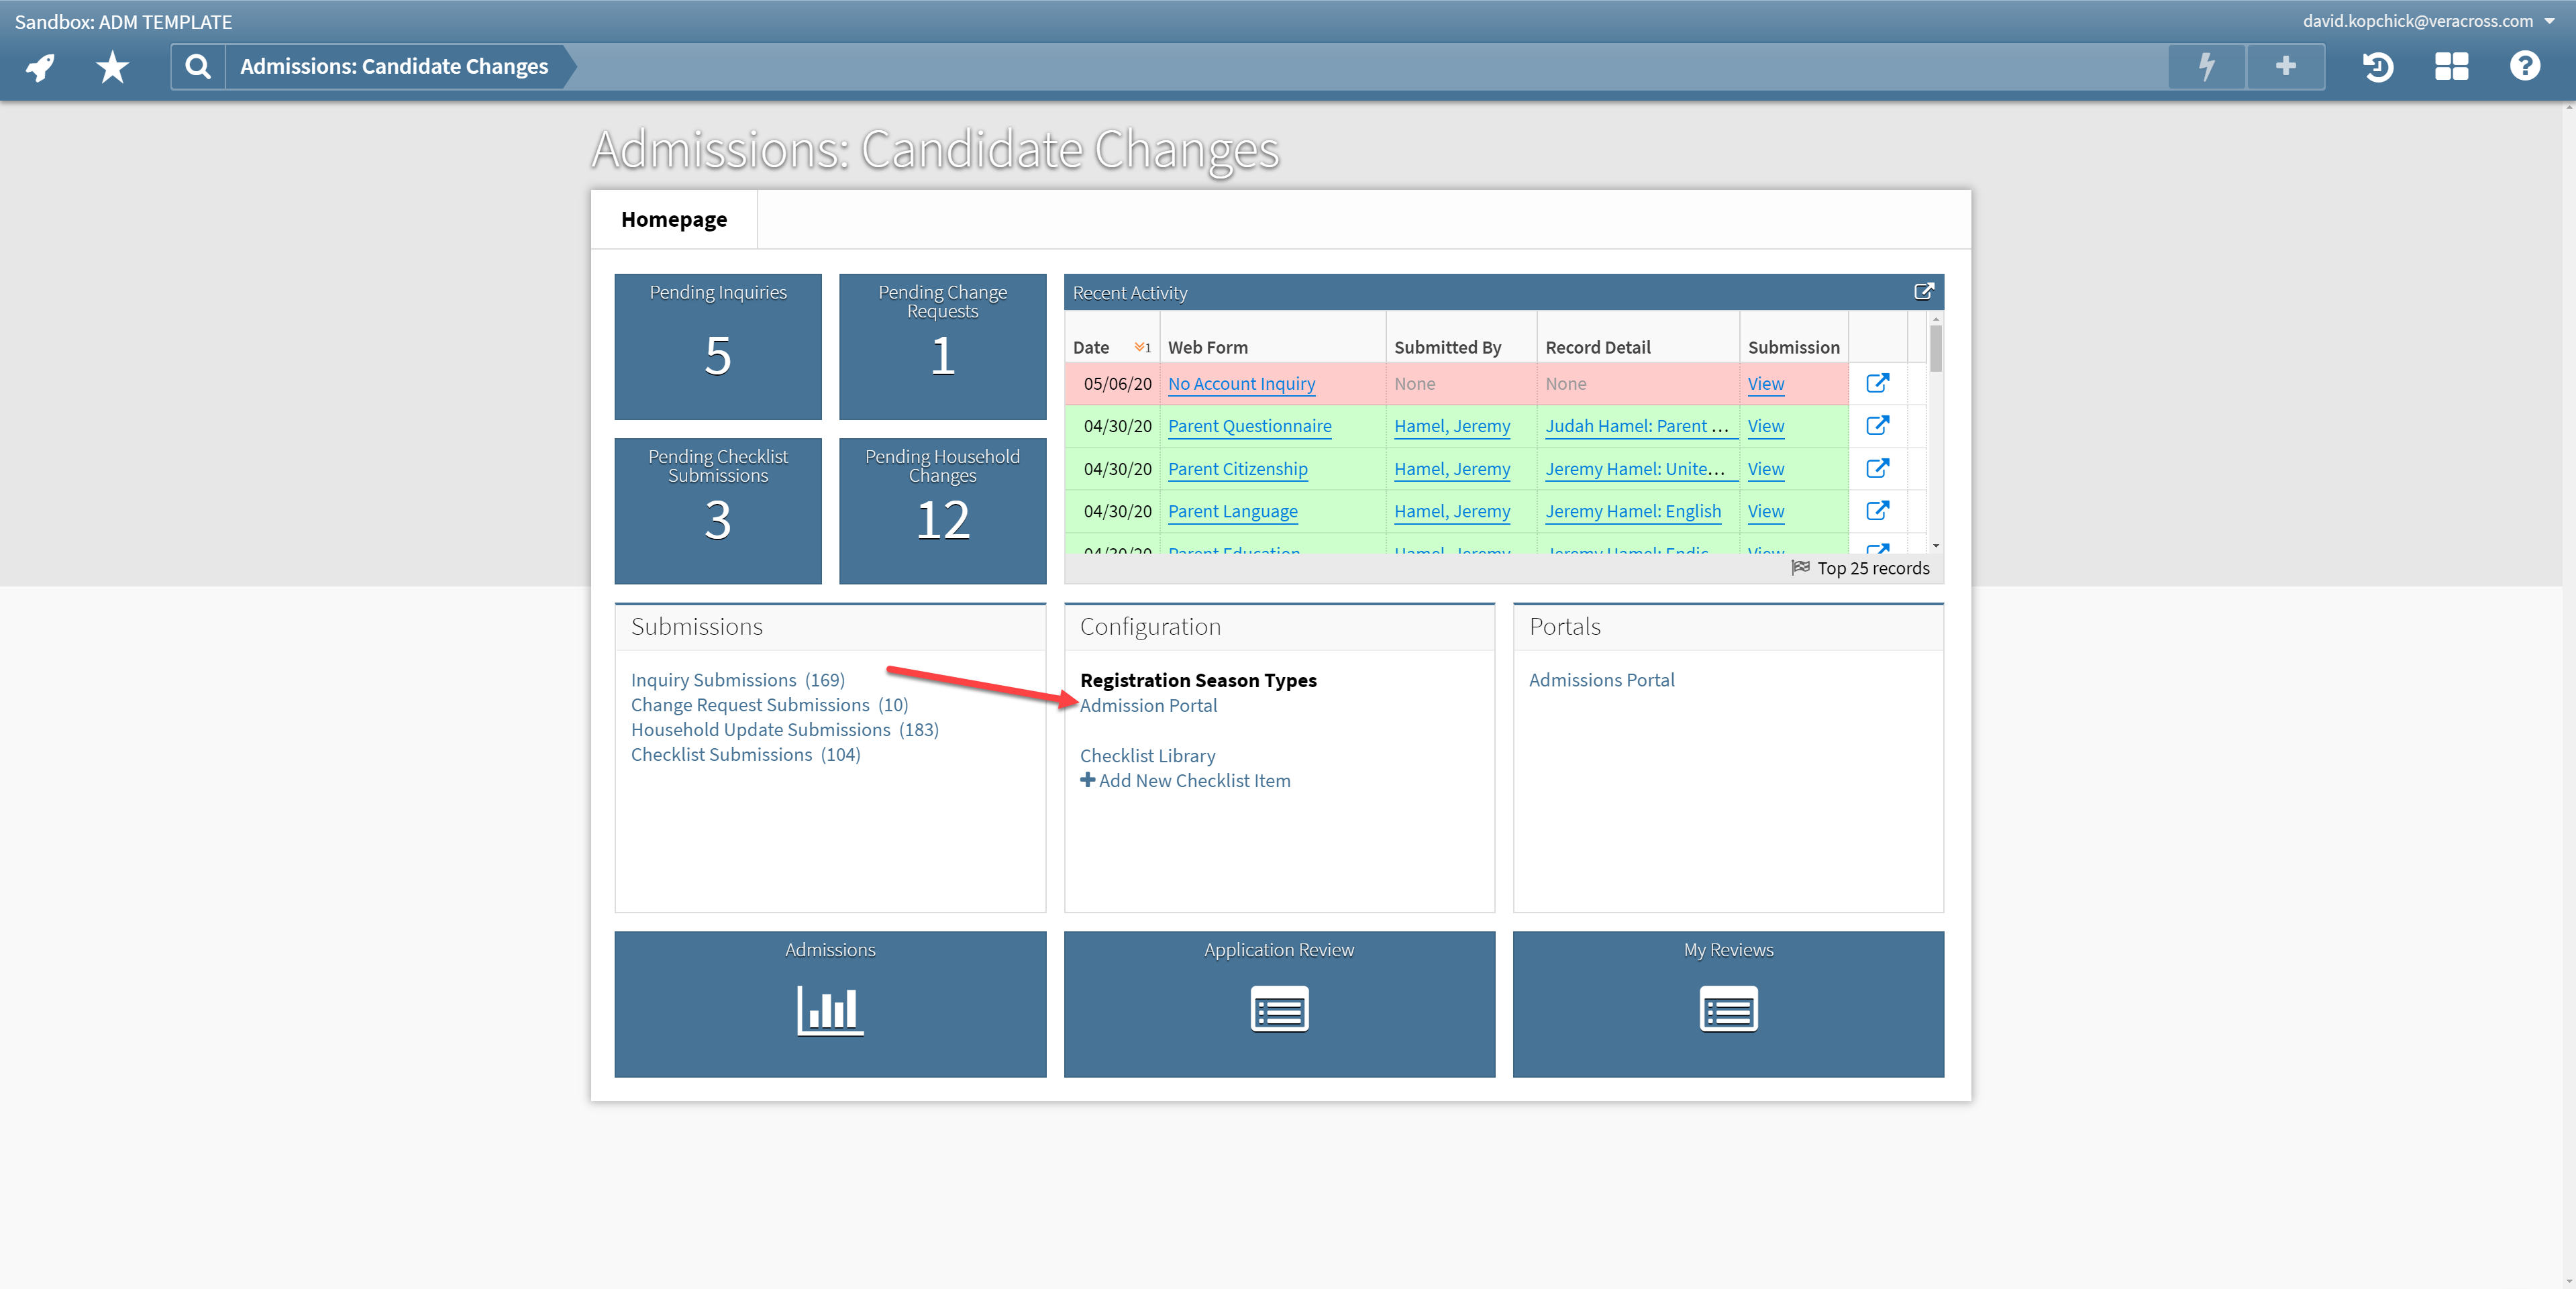Open Application Review tile
Image resolution: width=2576 pixels, height=1289 pixels.
tap(1279, 1003)
